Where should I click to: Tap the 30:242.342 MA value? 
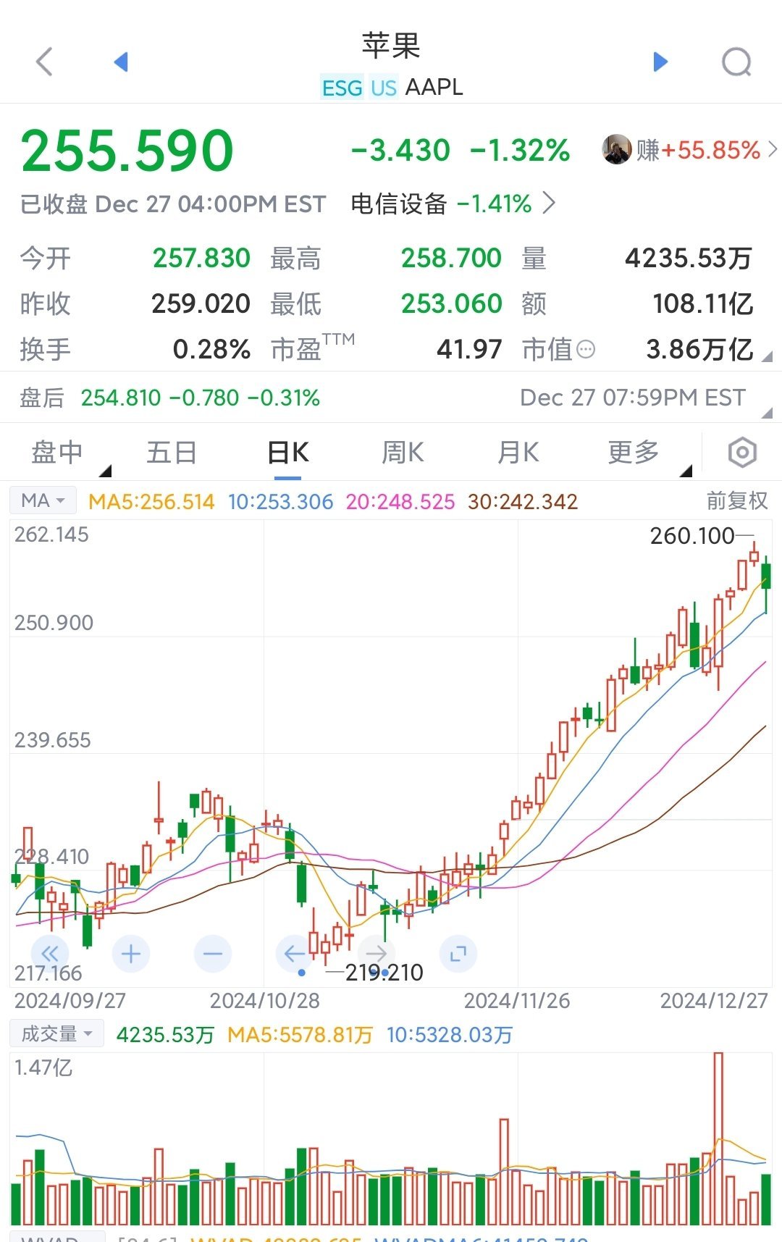click(523, 501)
